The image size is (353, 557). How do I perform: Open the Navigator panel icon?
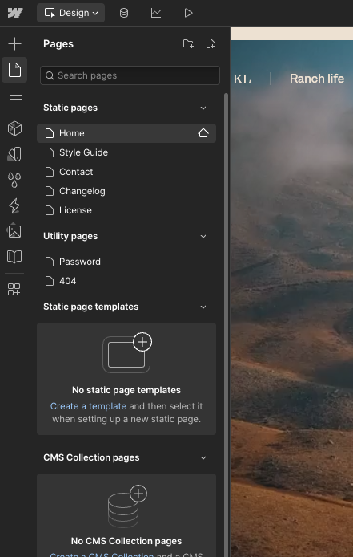point(14,96)
